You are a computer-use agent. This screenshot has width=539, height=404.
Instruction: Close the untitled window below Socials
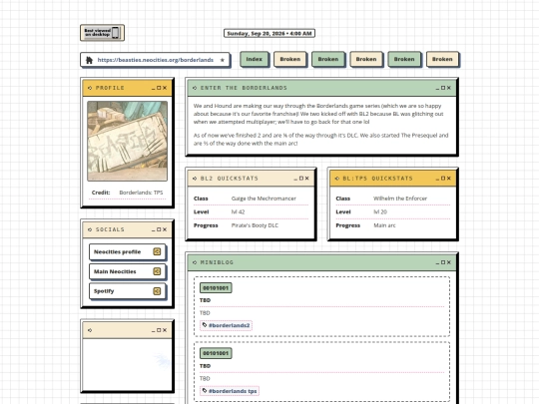[x=165, y=330]
